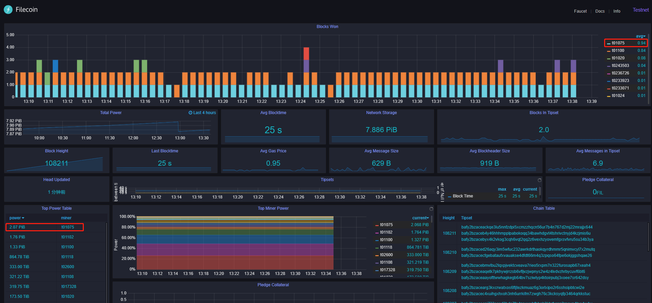Sort Blocks Won legend by avg

(641, 36)
